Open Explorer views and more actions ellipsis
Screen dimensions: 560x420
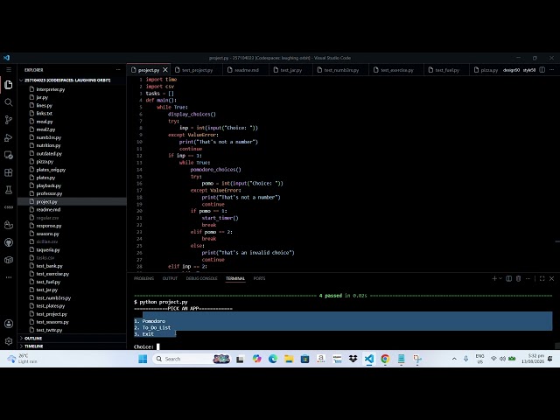(118, 70)
